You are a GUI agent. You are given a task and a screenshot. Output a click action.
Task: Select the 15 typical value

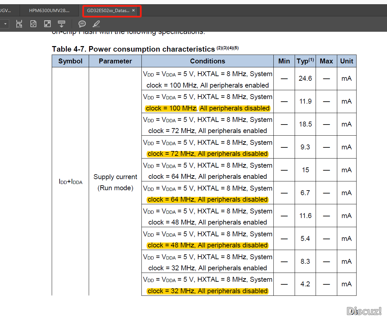tap(305, 170)
